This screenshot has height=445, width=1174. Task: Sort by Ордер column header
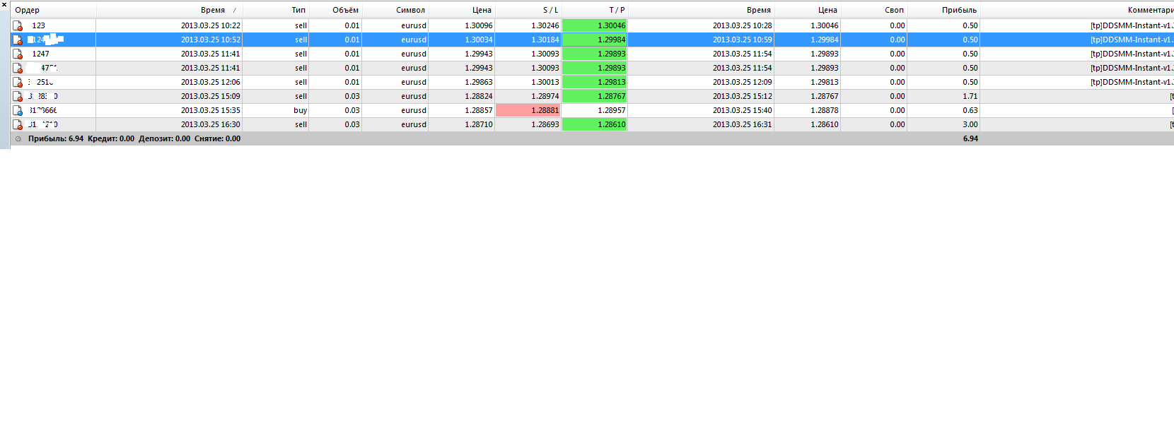point(28,10)
